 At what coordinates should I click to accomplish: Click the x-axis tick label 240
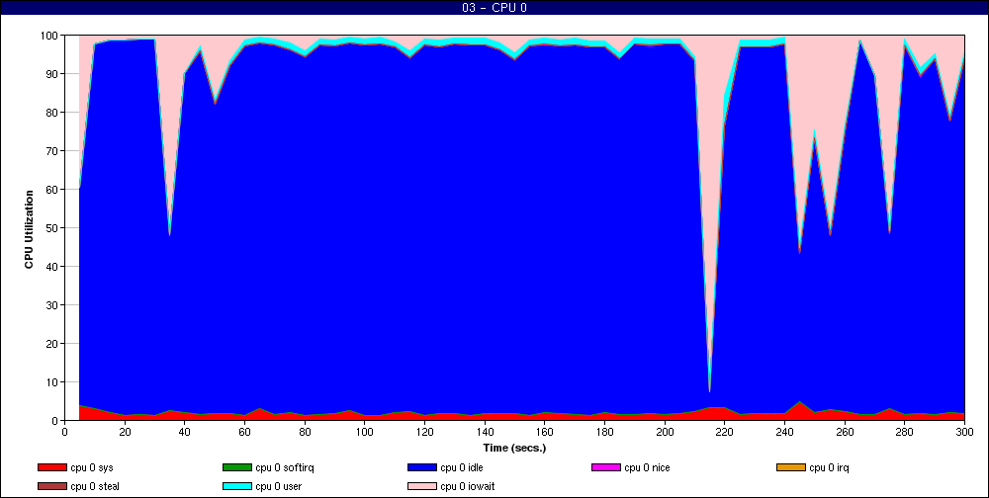click(x=784, y=432)
